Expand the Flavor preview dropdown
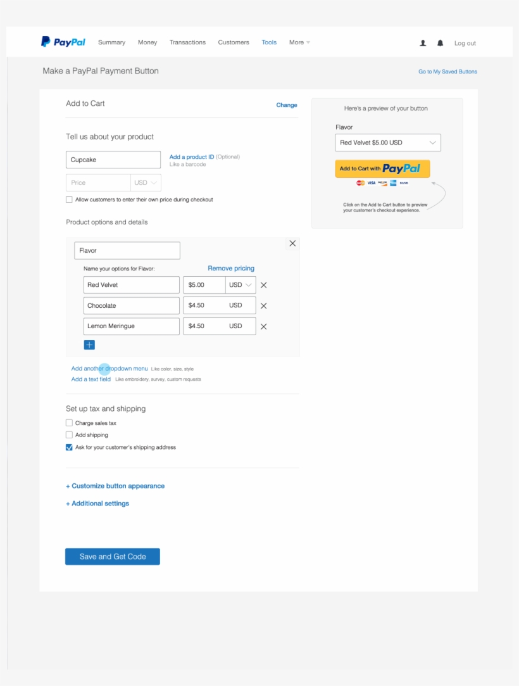 coord(387,143)
